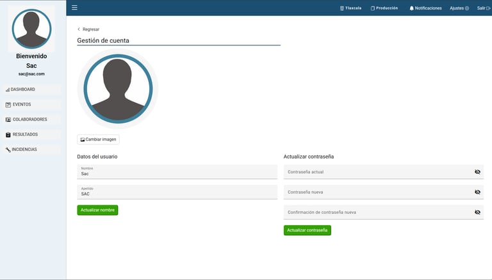This screenshot has width=492, height=280.
Task: Click the Resultados clipboard icon in sidebar
Action: coord(8,135)
